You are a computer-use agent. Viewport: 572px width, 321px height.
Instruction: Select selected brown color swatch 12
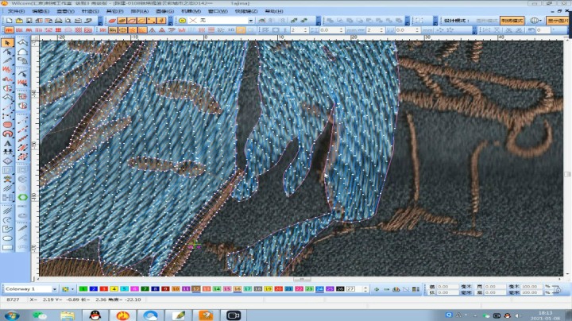pyautogui.click(x=196, y=289)
